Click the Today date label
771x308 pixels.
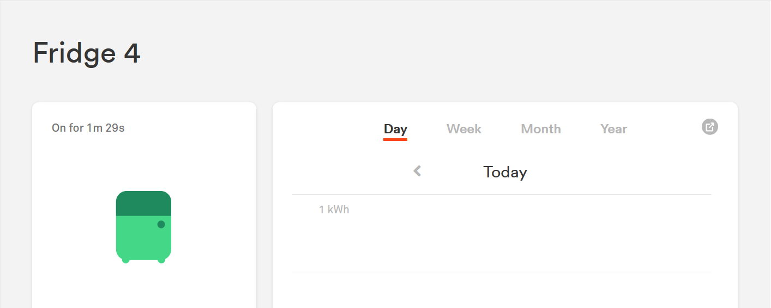[x=505, y=172]
